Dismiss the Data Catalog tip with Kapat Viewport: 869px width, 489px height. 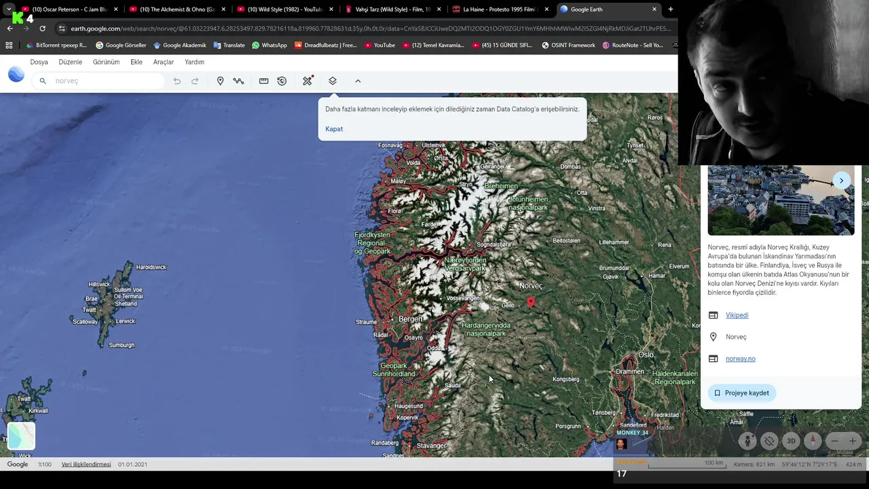point(334,129)
